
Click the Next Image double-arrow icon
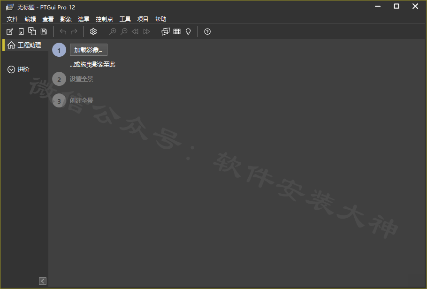pyautogui.click(x=146, y=31)
